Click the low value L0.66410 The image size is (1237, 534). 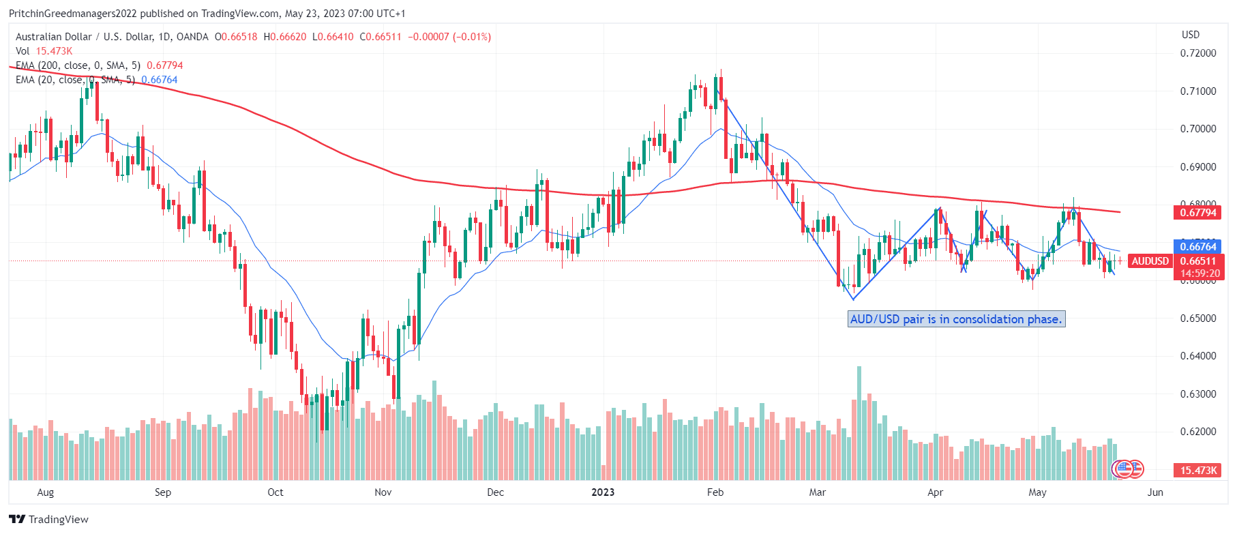click(x=333, y=37)
